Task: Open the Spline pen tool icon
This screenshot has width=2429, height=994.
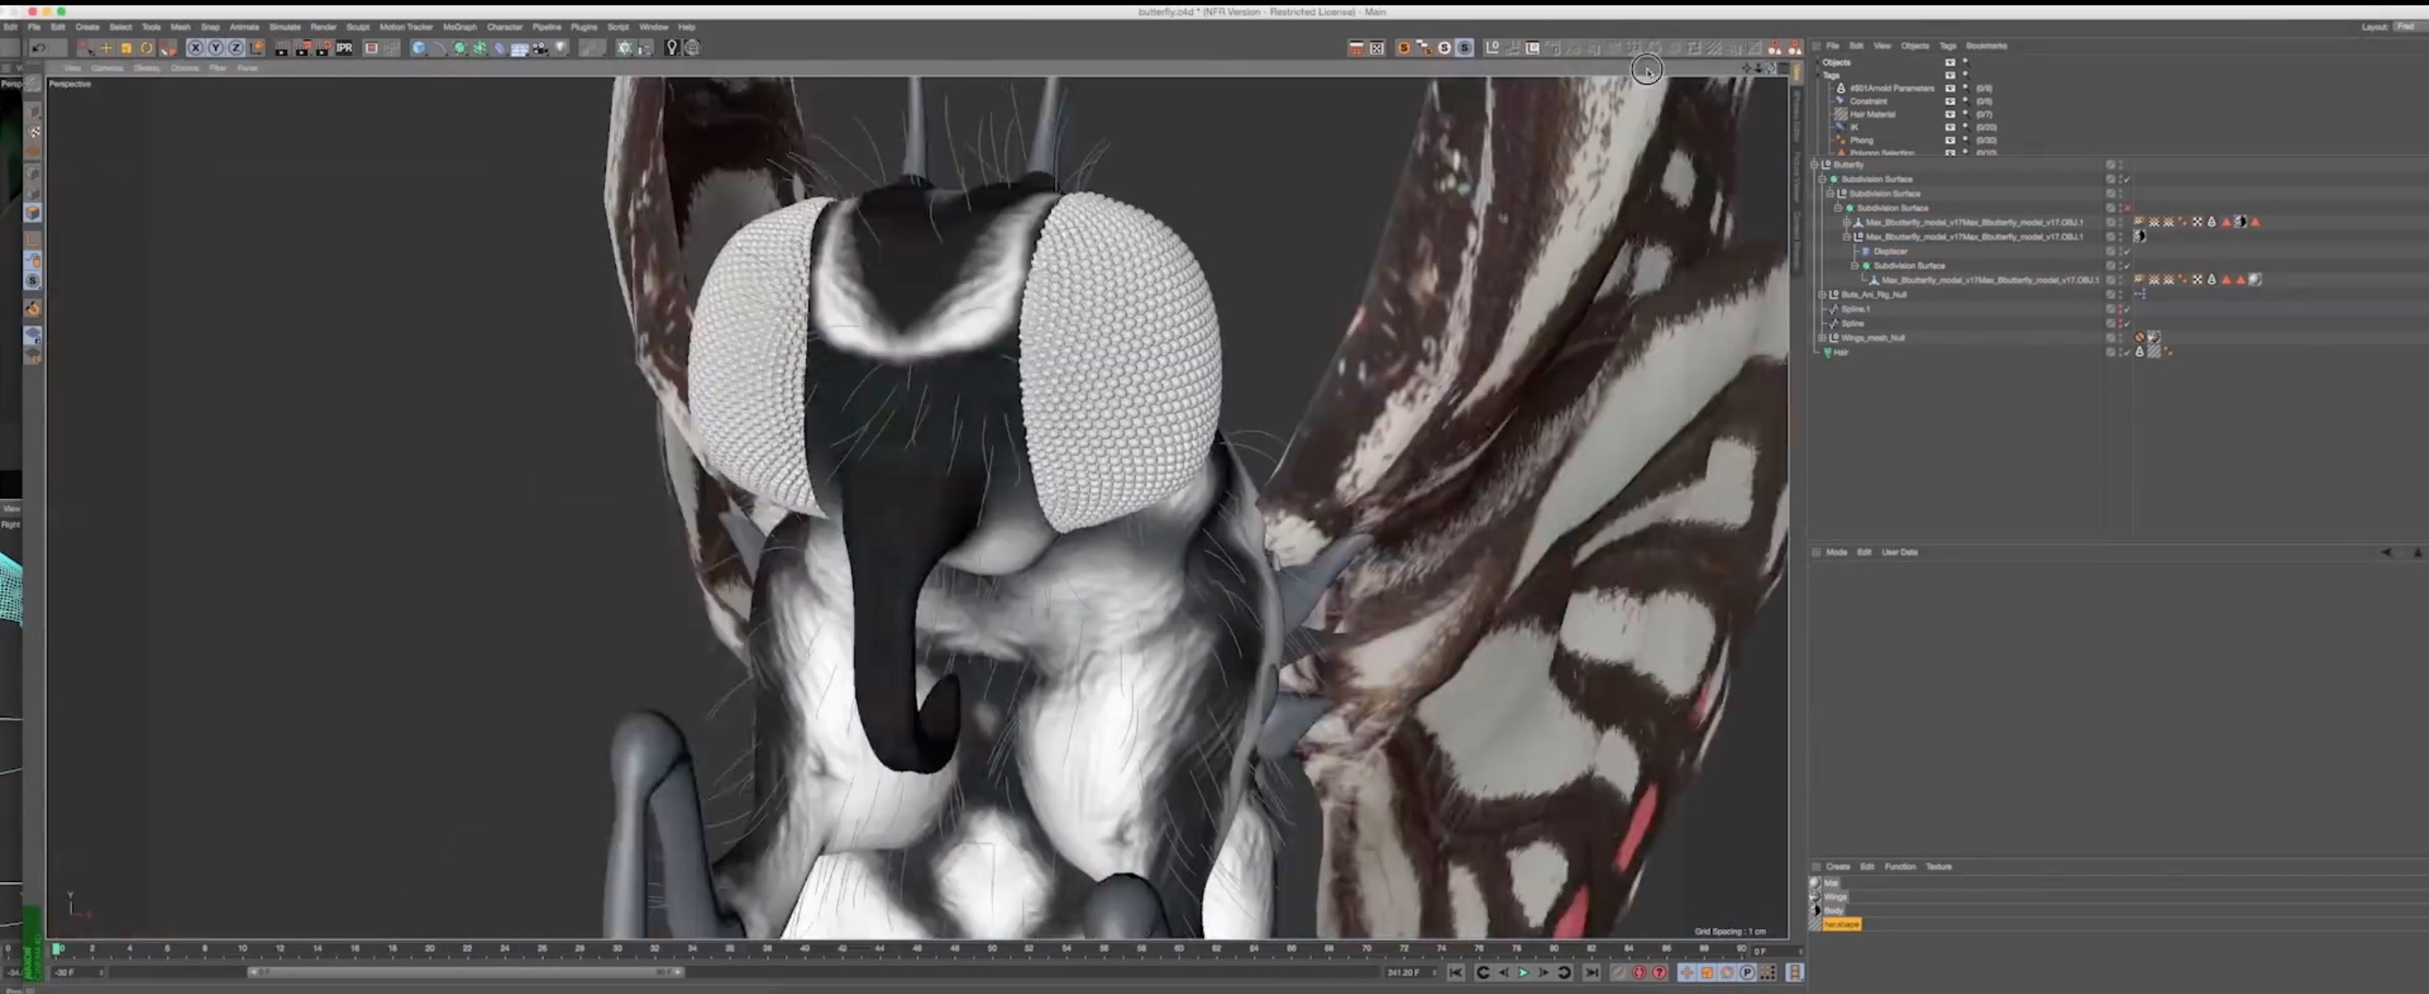Action: click(x=440, y=48)
